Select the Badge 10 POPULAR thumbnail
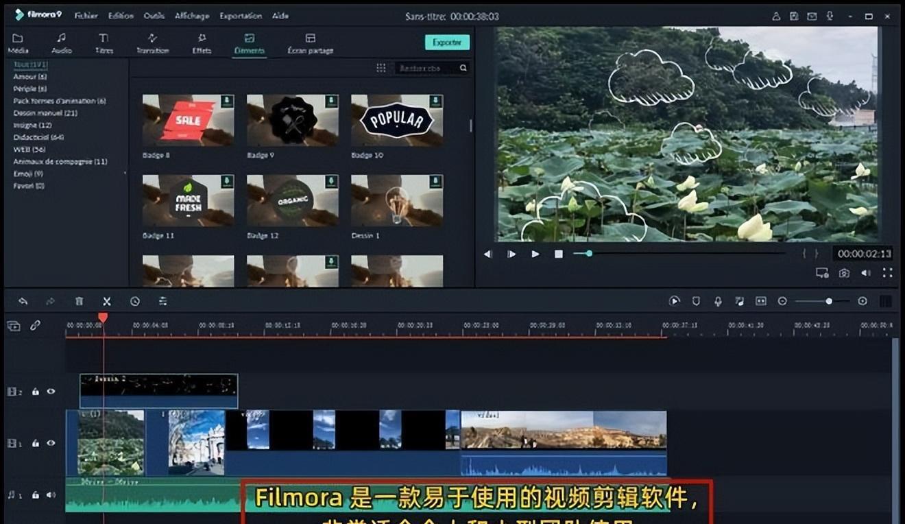905x524 pixels. pyautogui.click(x=397, y=120)
